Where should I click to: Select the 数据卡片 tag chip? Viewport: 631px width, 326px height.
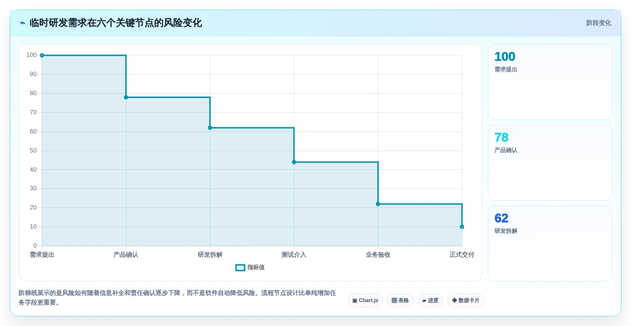coord(466,301)
